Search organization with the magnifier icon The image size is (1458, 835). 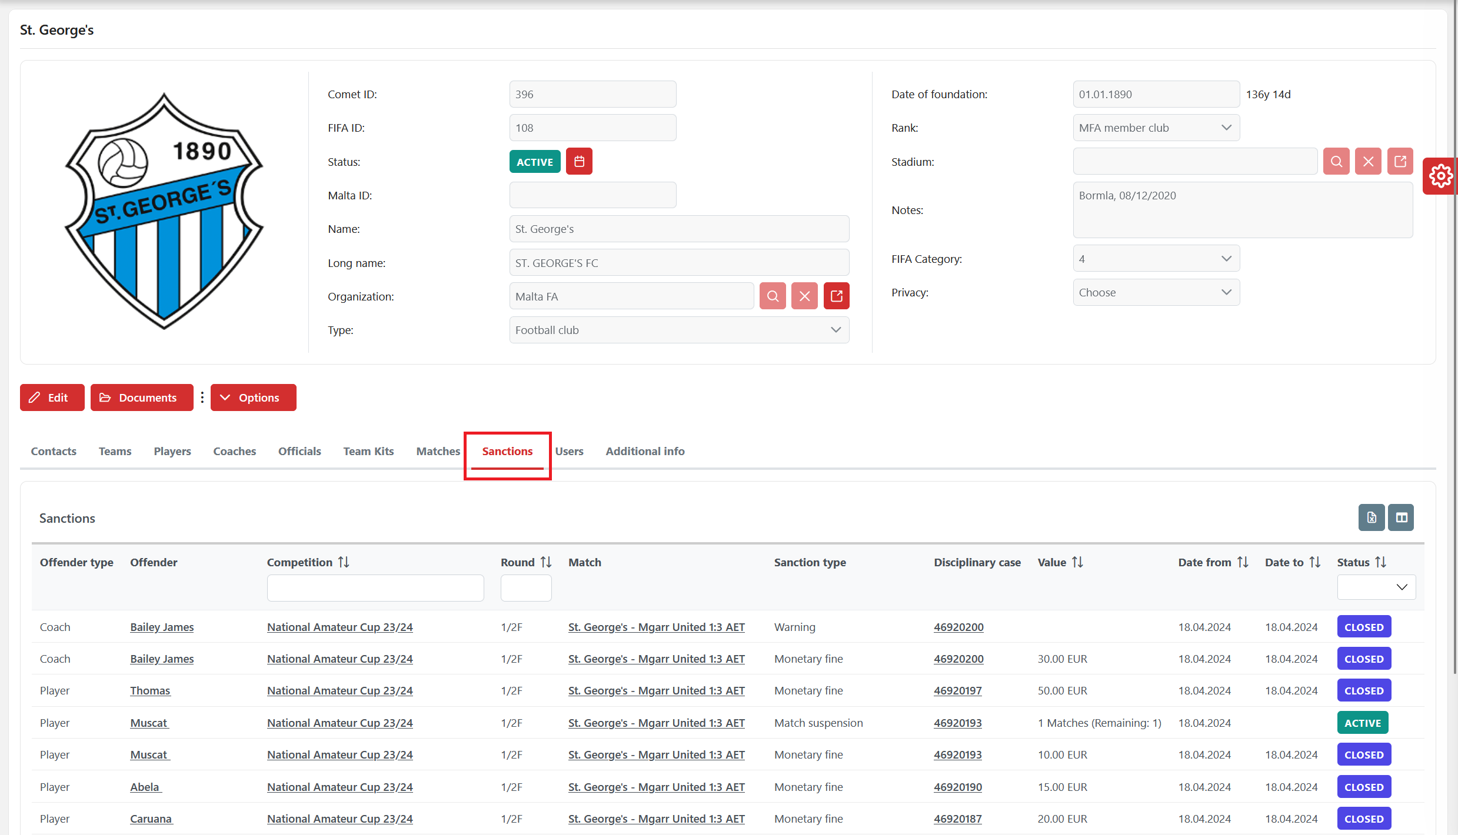coord(773,296)
